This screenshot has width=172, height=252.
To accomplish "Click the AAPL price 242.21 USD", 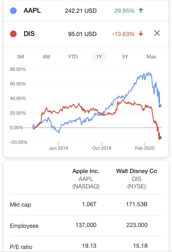I will [x=81, y=11].
